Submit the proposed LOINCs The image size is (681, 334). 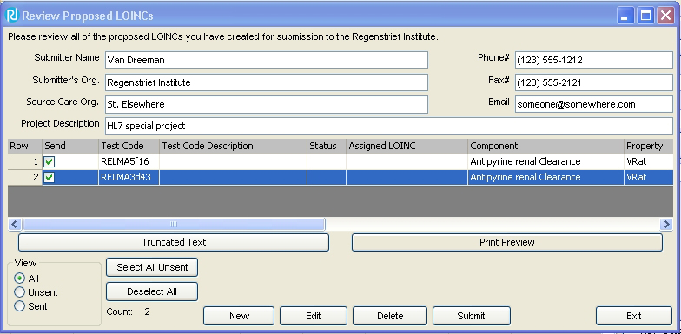(x=471, y=316)
